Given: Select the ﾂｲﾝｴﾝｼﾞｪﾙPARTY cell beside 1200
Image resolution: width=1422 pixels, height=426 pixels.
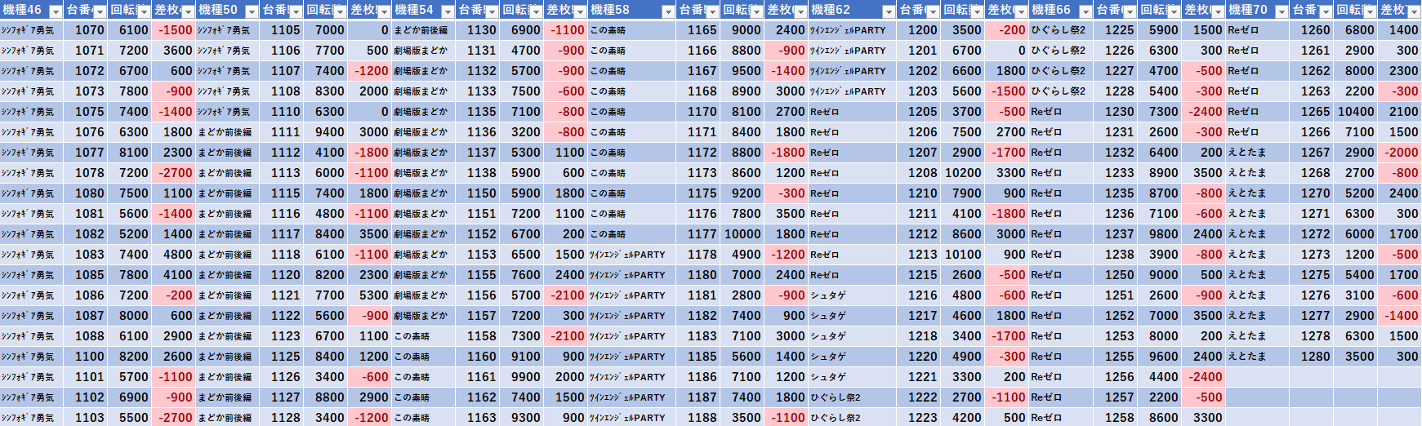Looking at the screenshot, I should pyautogui.click(x=853, y=30).
